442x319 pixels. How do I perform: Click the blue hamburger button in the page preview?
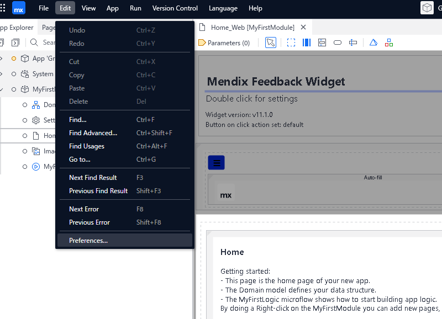pyautogui.click(x=216, y=162)
